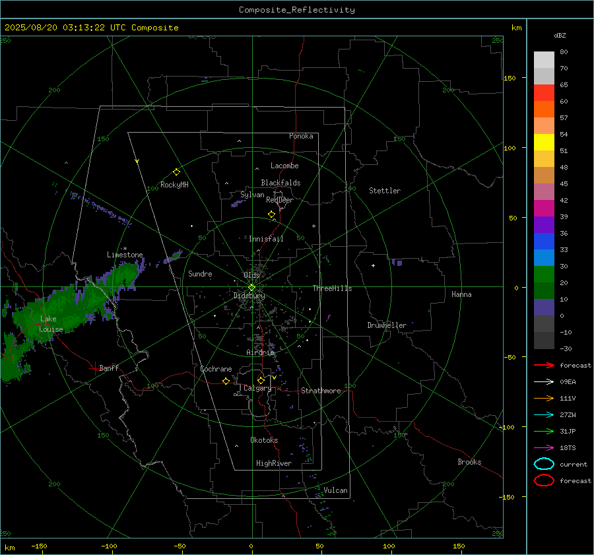Image resolution: width=594 pixels, height=555 pixels.
Task: Click the RedDeer city label
Action: [x=280, y=200]
